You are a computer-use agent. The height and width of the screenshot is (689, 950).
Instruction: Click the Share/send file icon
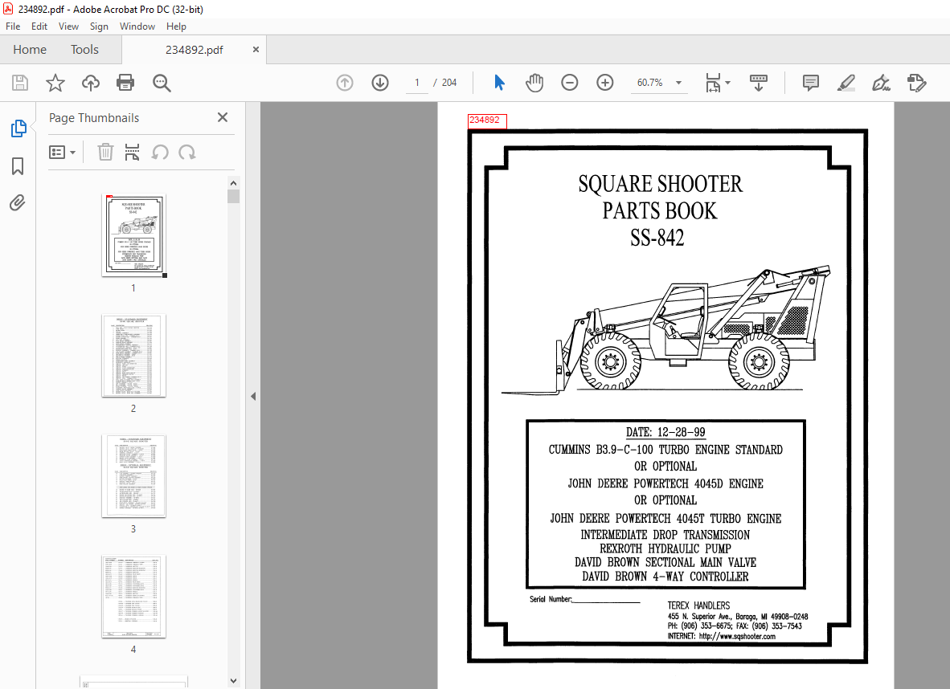[917, 83]
